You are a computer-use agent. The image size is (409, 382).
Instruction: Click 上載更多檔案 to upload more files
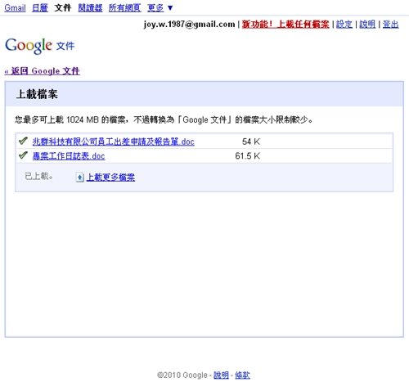110,178
